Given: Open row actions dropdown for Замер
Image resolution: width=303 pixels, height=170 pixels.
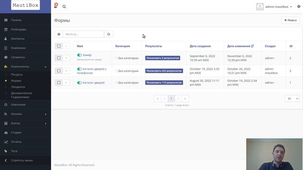Looking at the screenshot, I should point(66,58).
